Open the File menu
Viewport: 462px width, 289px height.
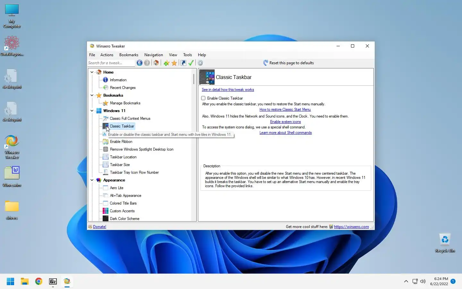(92, 55)
